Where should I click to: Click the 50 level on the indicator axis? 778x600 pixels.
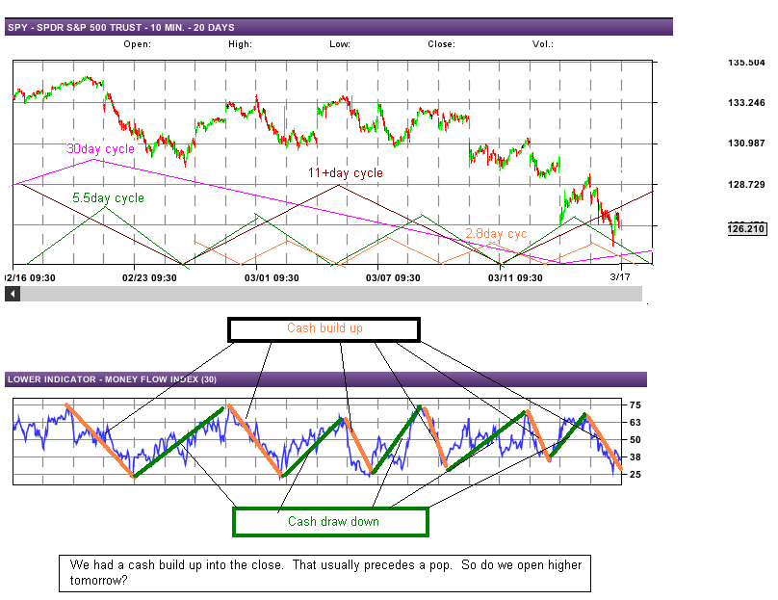tap(635, 440)
